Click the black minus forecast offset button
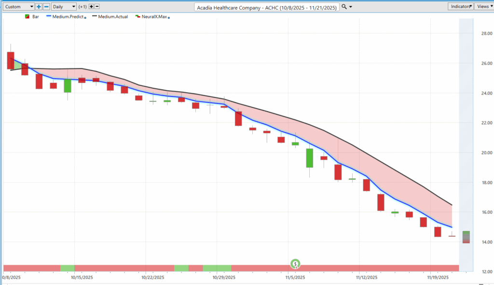 (x=97, y=6)
